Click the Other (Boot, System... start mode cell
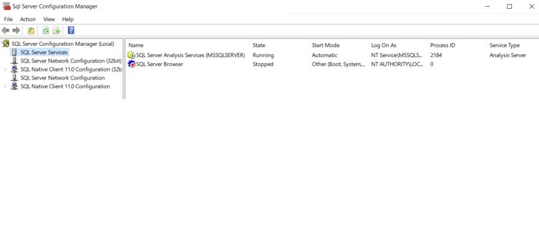The image size is (539, 245). (338, 64)
